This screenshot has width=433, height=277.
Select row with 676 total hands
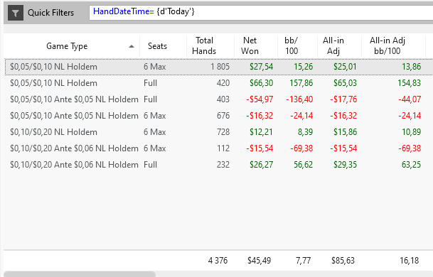pyautogui.click(x=219, y=116)
